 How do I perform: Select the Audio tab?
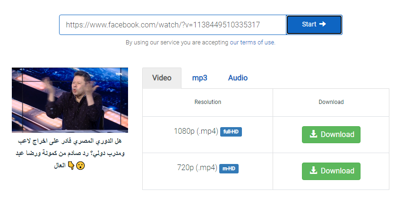tap(238, 78)
